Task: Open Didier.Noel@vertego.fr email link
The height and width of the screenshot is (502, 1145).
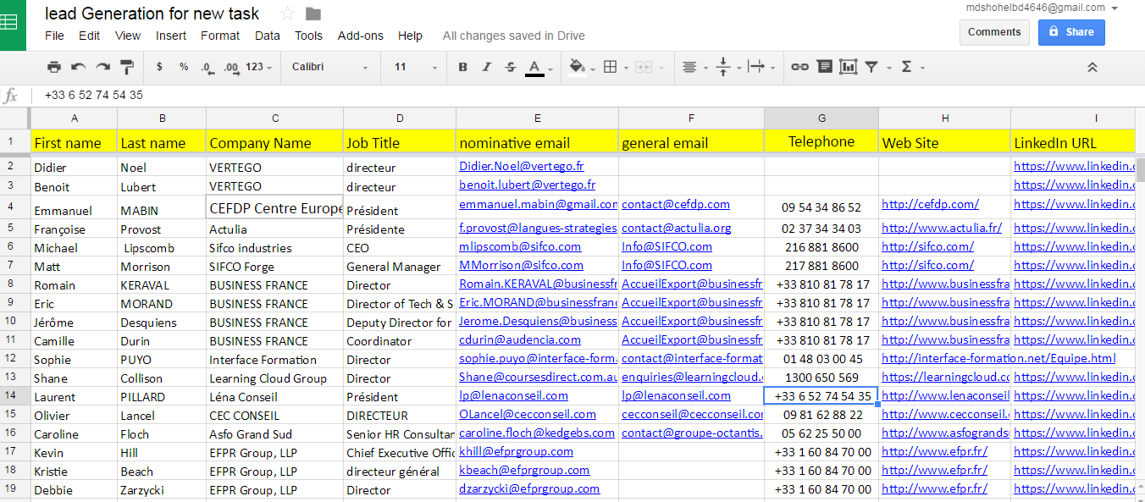Action: [522, 166]
